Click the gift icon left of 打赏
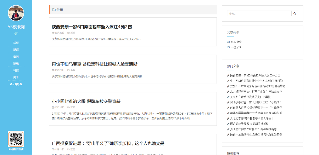319x155 pixels. (11, 84)
